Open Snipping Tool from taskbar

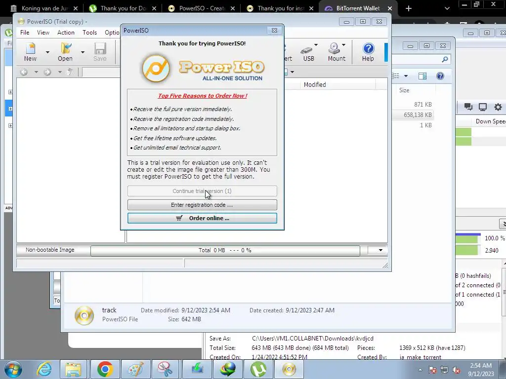(x=166, y=369)
